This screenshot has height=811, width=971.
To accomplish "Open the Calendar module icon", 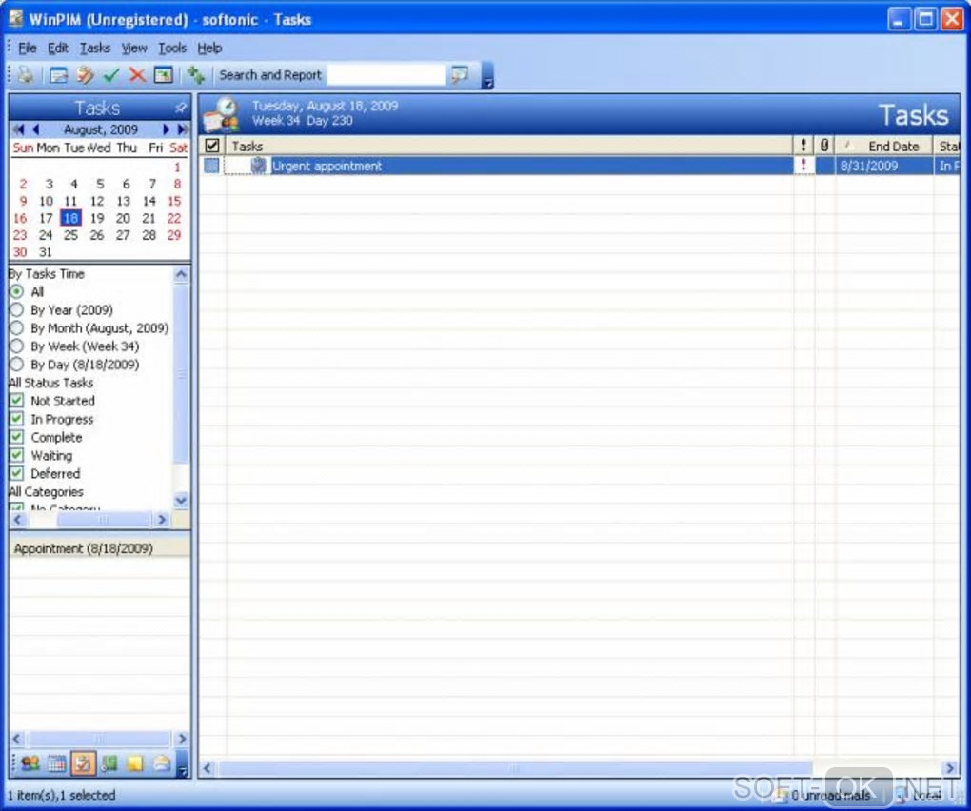I will (x=56, y=763).
